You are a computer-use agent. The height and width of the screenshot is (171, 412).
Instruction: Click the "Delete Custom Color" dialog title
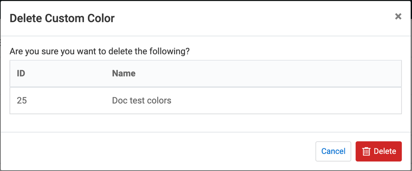click(62, 18)
